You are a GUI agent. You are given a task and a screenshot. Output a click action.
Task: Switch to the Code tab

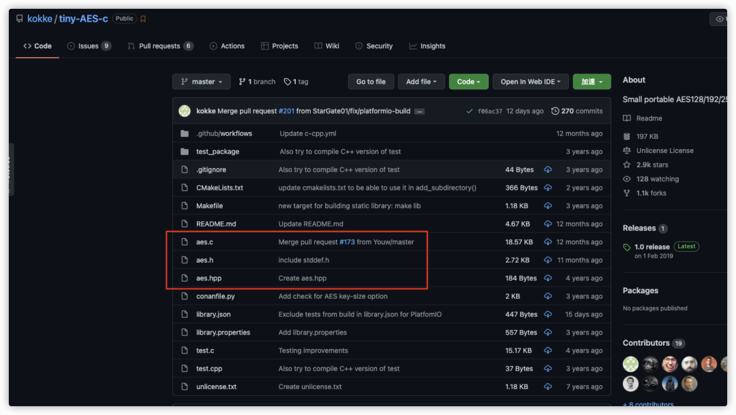[x=37, y=46]
